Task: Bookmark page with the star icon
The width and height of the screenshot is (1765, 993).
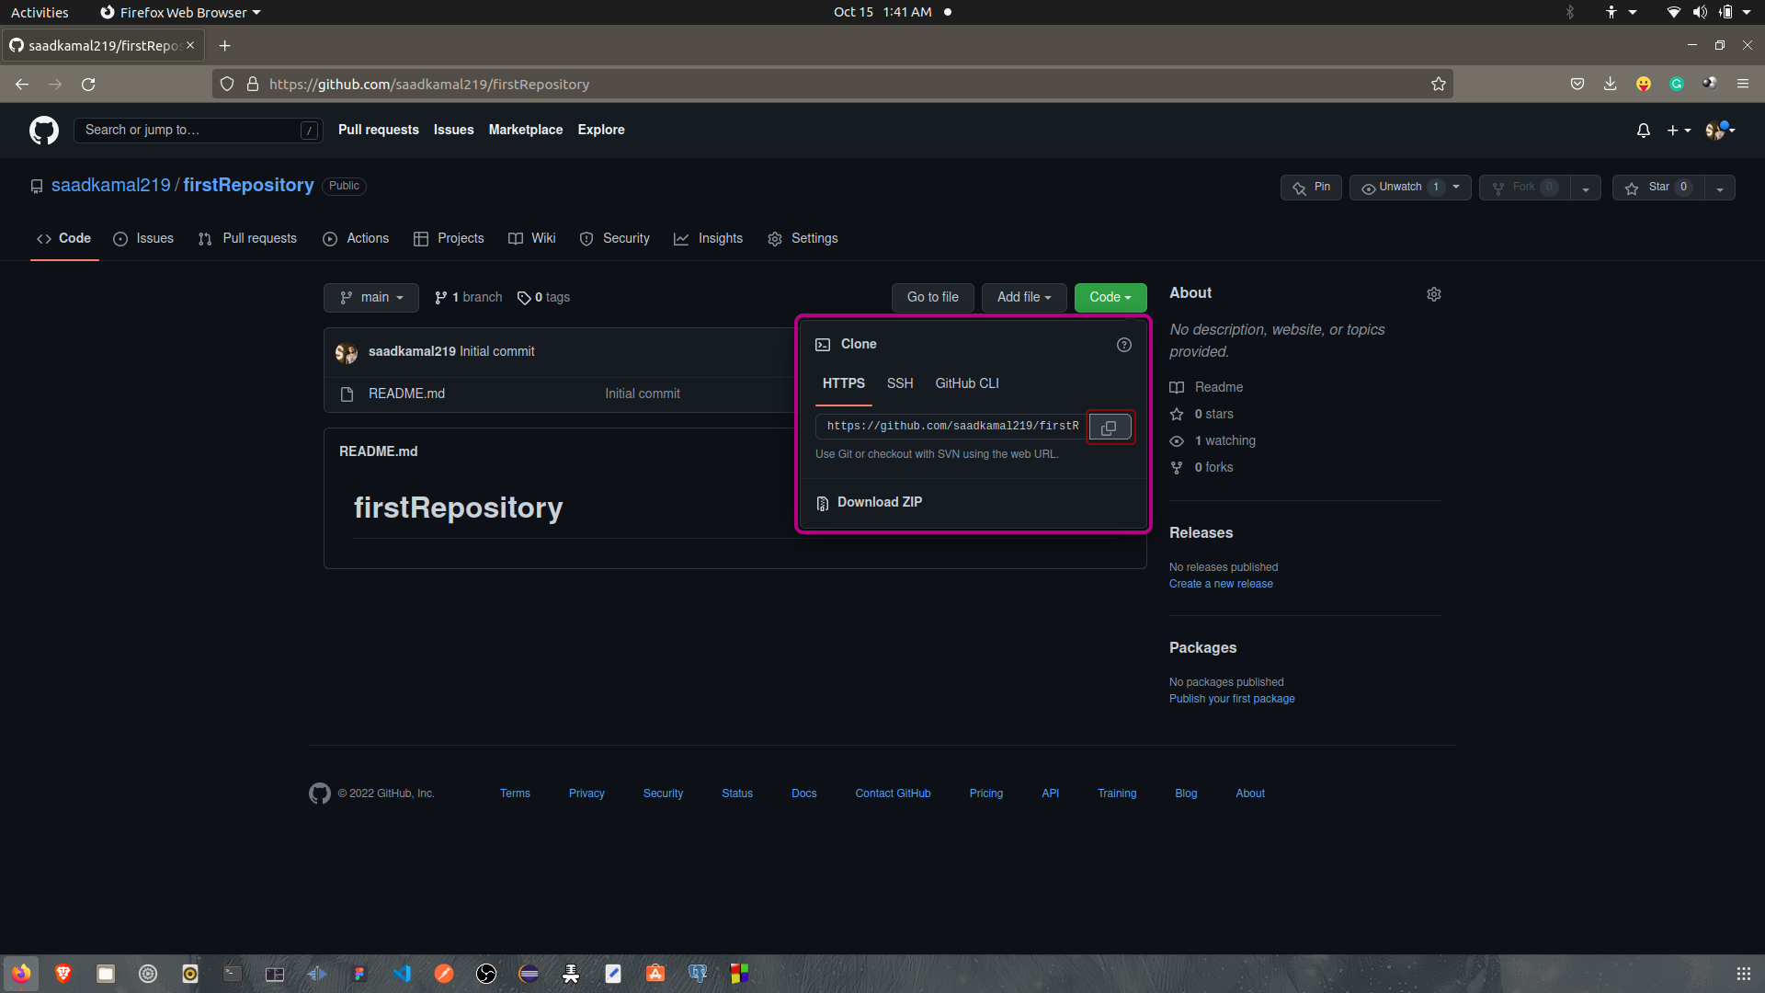Action: click(x=1438, y=85)
